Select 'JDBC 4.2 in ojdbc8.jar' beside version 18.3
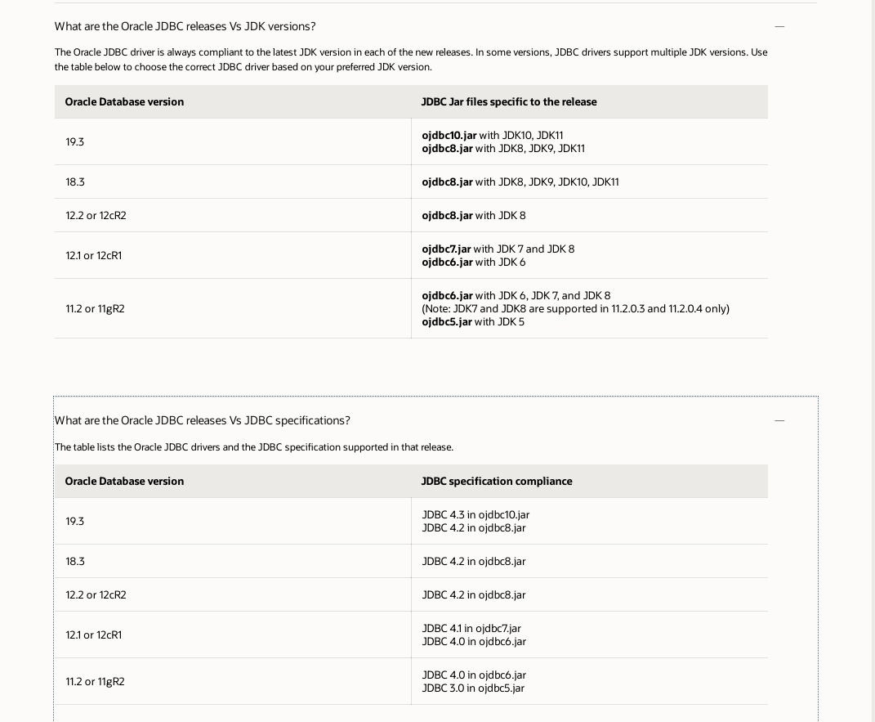The width and height of the screenshot is (875, 722). point(474,561)
